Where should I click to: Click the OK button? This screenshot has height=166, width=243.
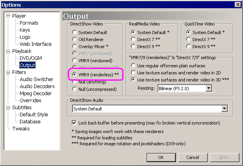pos(161,157)
